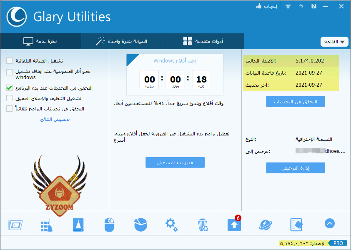Screen dimensions: 351x250
Task: Enable التحقق من تحديثات البرامج تلقائياً checkbox
Action: coord(10,109)
